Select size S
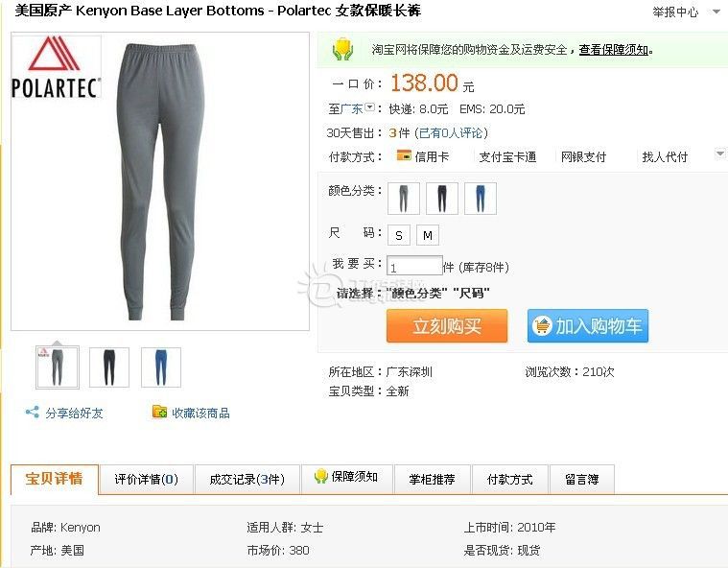This screenshot has height=568, width=728. [x=399, y=235]
